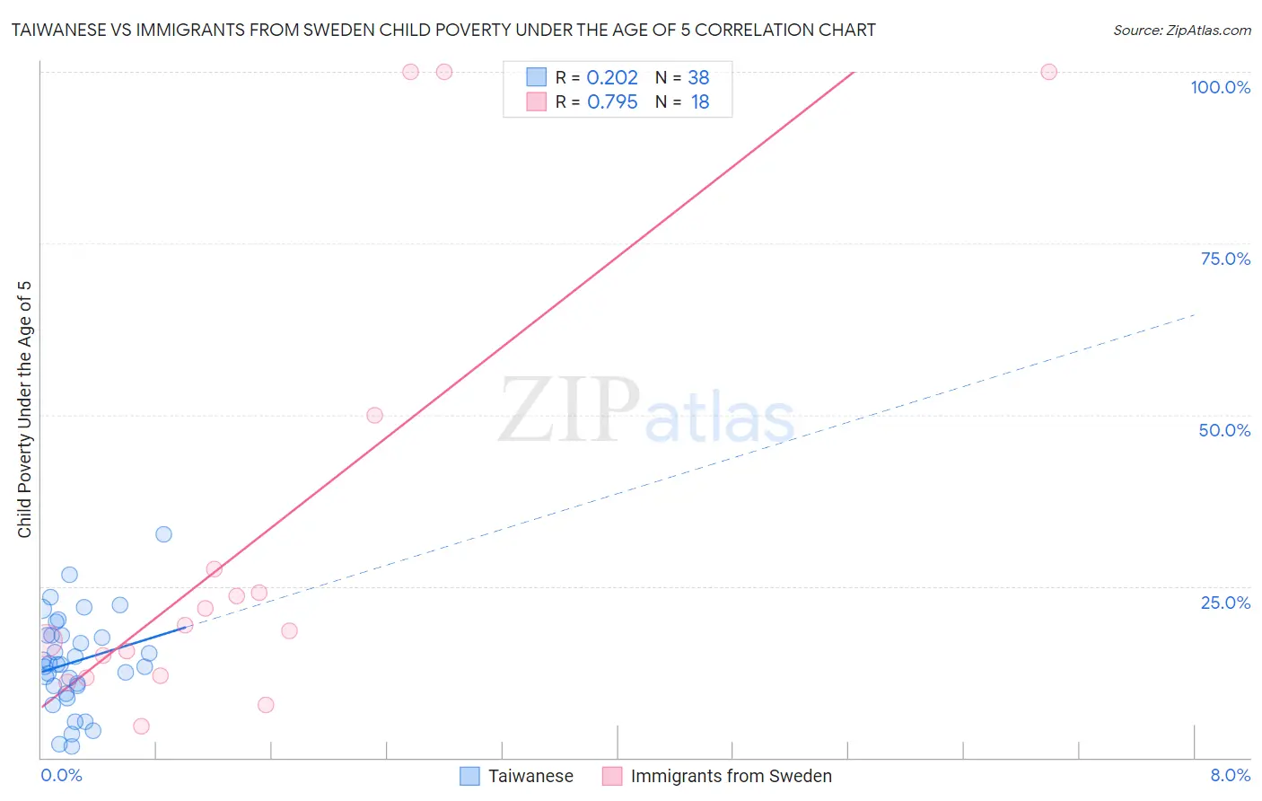Select the pink swatch beside R = 0.795
Screen dimensions: 1262x801
(x=536, y=101)
